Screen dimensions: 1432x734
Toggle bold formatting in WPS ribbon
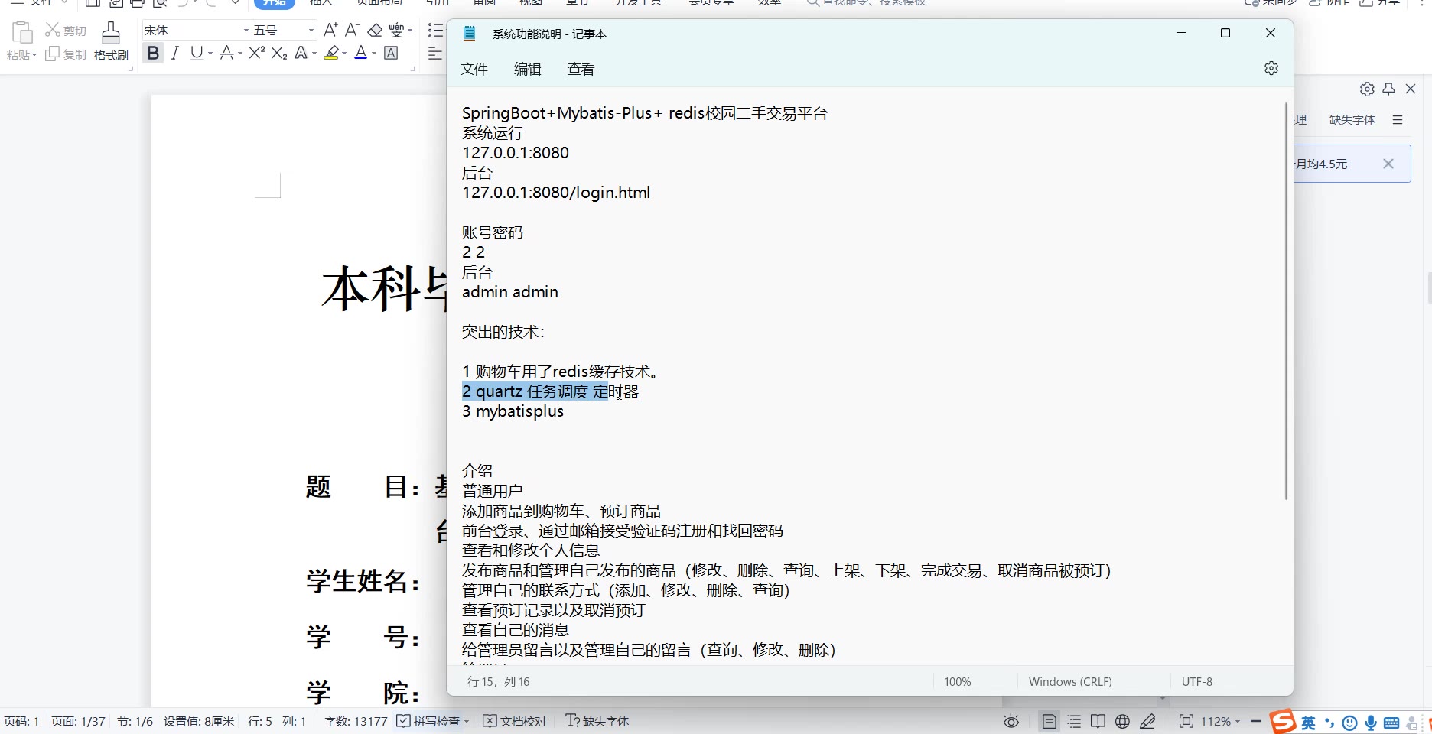tap(153, 54)
